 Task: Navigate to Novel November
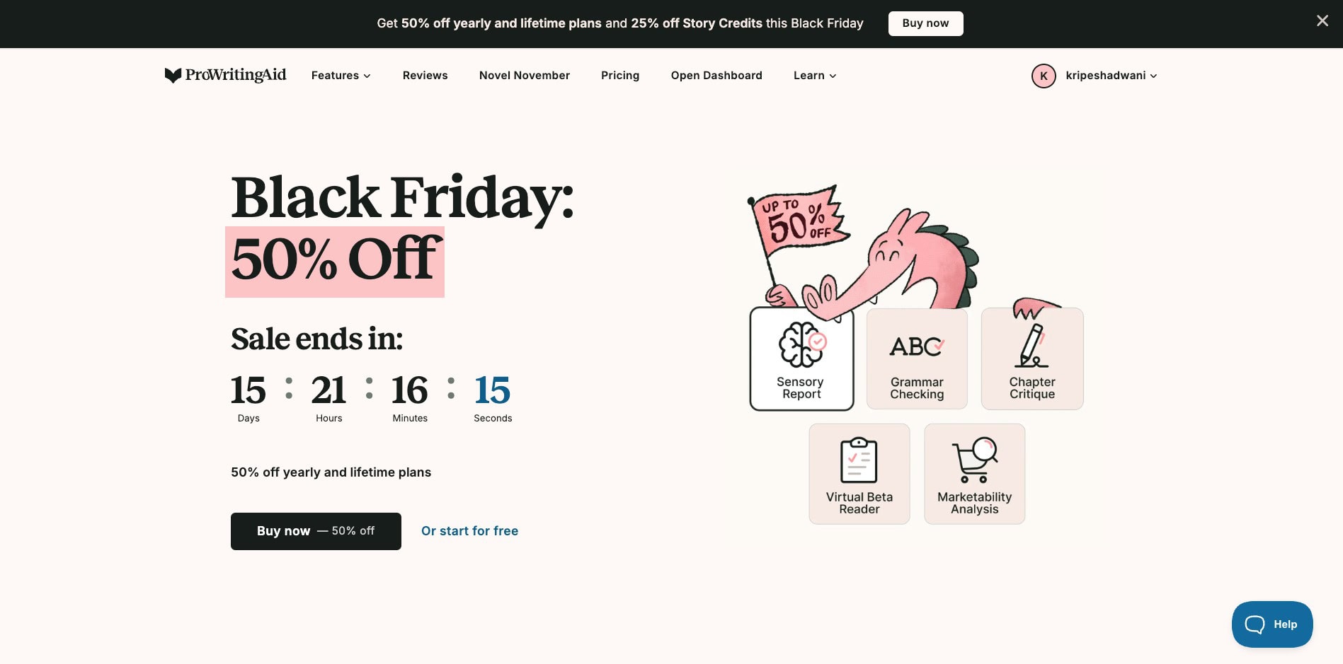coord(524,76)
